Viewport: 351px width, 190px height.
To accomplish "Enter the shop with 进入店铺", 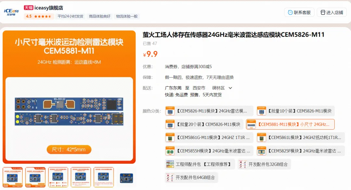I will (x=332, y=13).
